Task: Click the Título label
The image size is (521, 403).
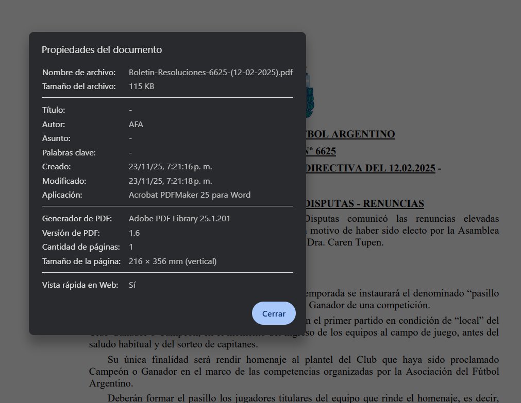Action: 54,110
